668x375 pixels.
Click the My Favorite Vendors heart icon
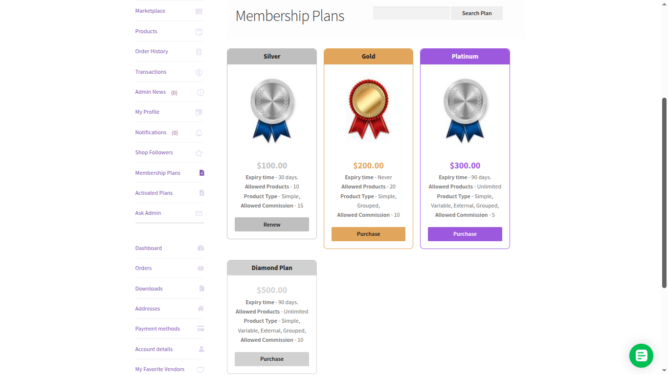[200, 369]
